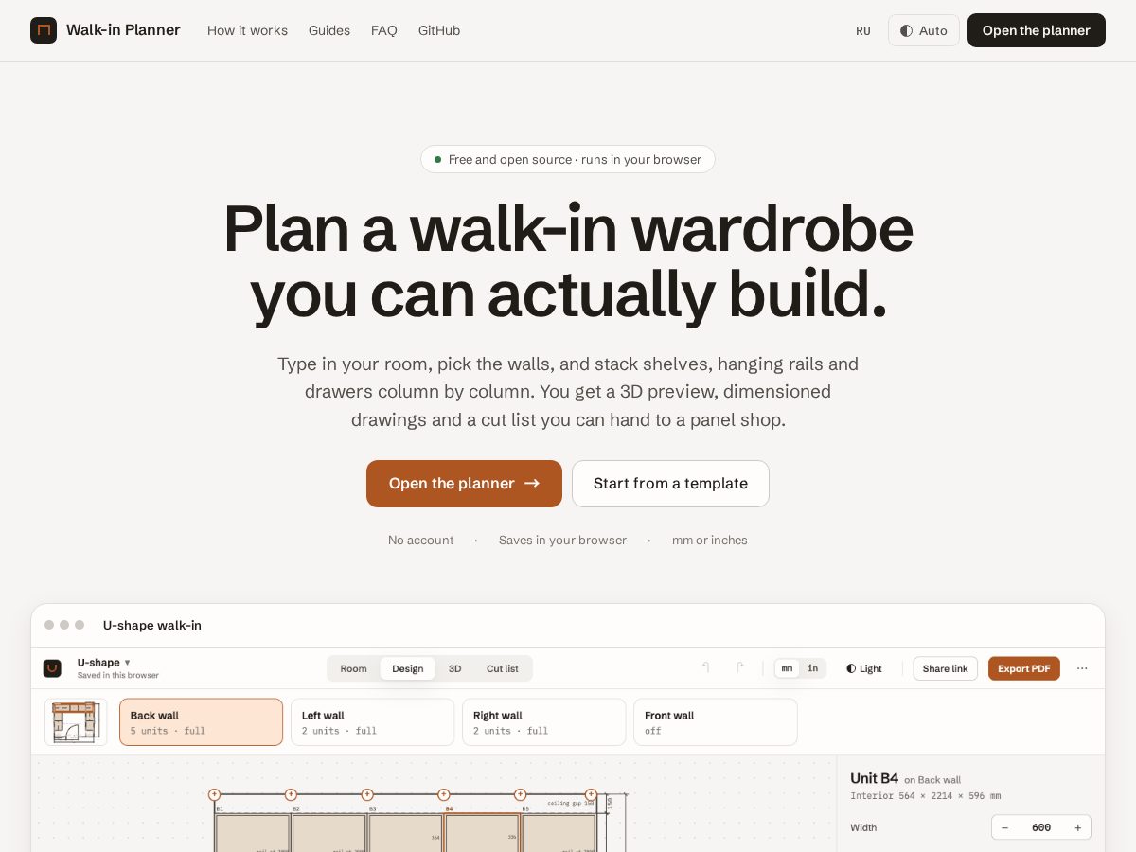
Task: Click the Walk-in Planner logo icon
Action: tap(44, 30)
